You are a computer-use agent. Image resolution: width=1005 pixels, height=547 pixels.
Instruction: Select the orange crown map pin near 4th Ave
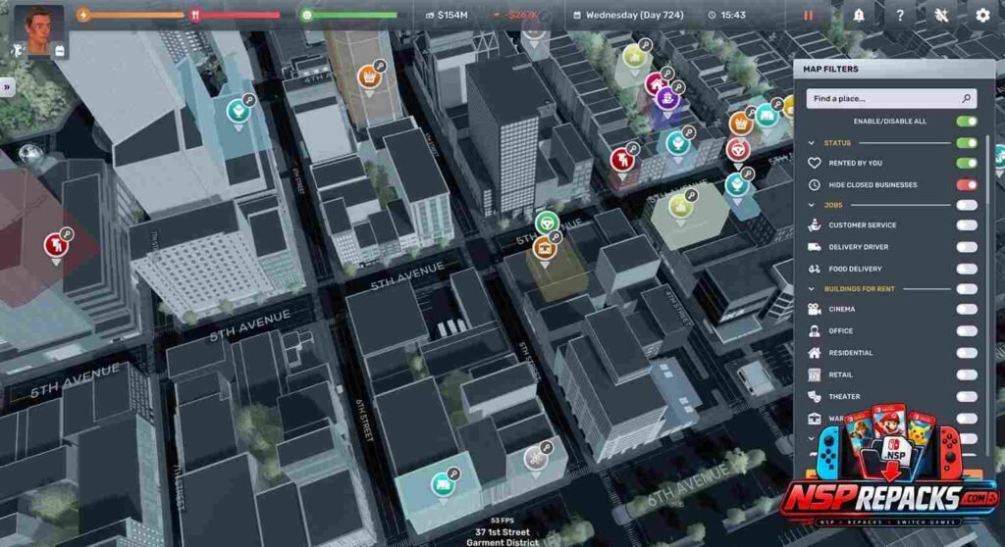click(x=369, y=76)
